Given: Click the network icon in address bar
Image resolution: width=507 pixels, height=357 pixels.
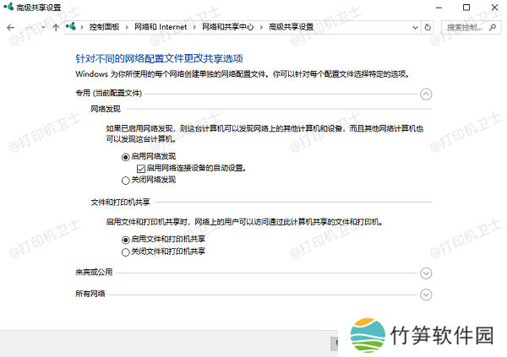Looking at the screenshot, I should 73,27.
